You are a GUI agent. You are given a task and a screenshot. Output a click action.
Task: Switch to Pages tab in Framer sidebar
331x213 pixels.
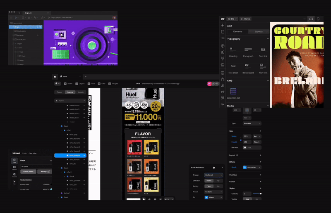[x=60, y=92]
